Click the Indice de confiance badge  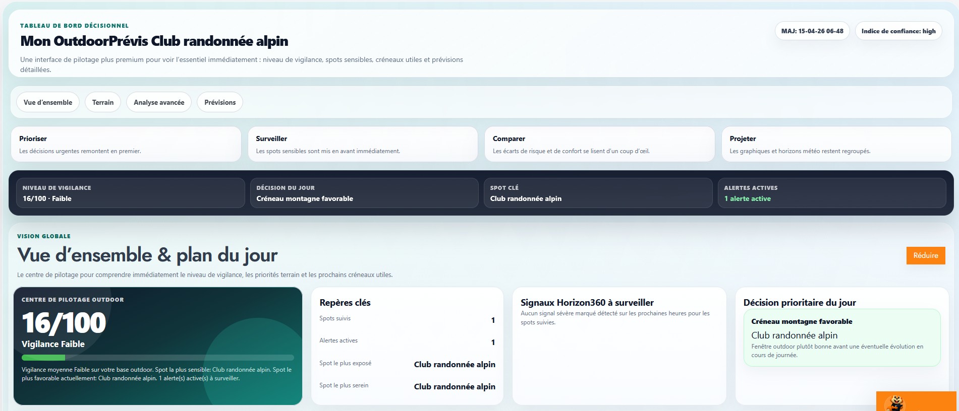[x=898, y=31]
